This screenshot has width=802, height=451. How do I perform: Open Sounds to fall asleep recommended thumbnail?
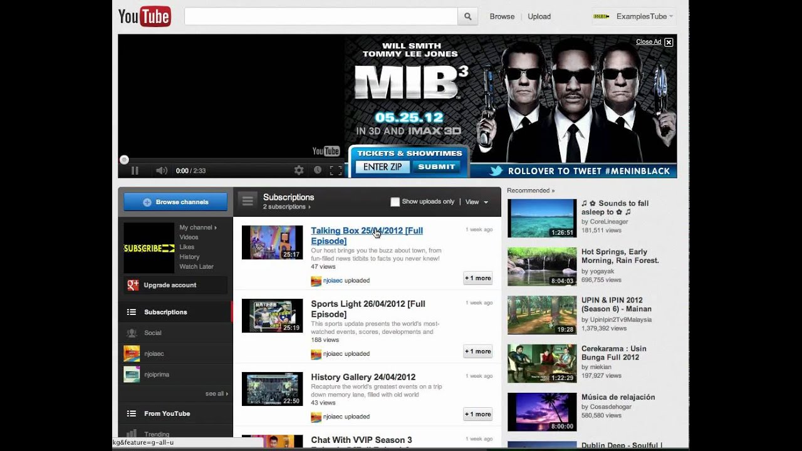click(x=542, y=218)
